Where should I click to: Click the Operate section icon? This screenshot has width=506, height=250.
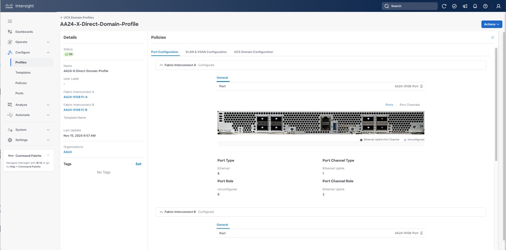click(10, 42)
